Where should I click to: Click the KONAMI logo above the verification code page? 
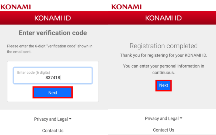tap(16, 7)
